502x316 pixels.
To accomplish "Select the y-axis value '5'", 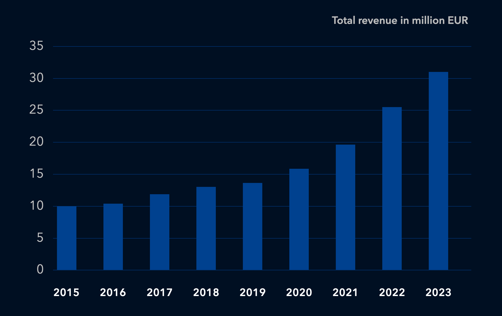I will pyautogui.click(x=40, y=238).
